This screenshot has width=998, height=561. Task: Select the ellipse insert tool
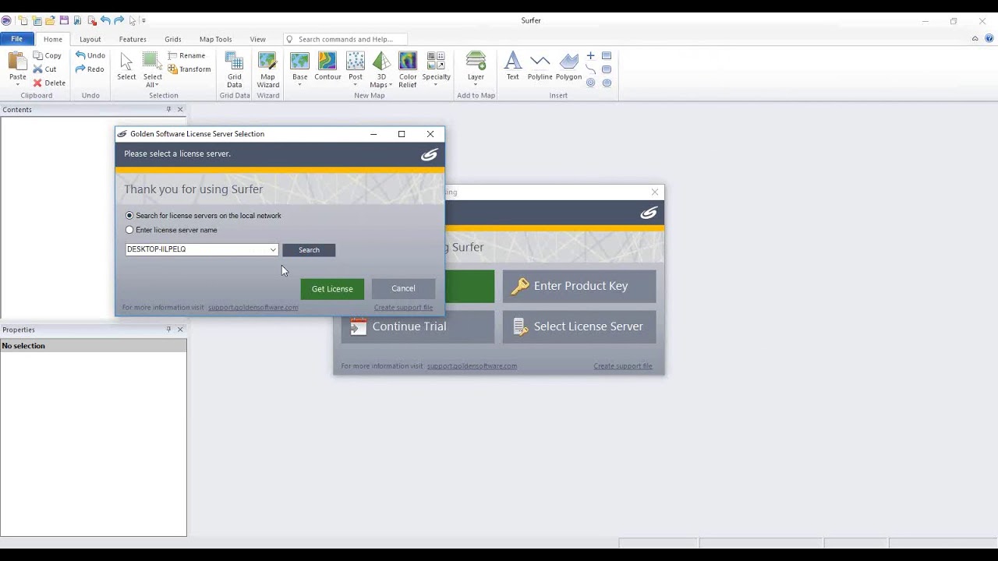tap(607, 83)
